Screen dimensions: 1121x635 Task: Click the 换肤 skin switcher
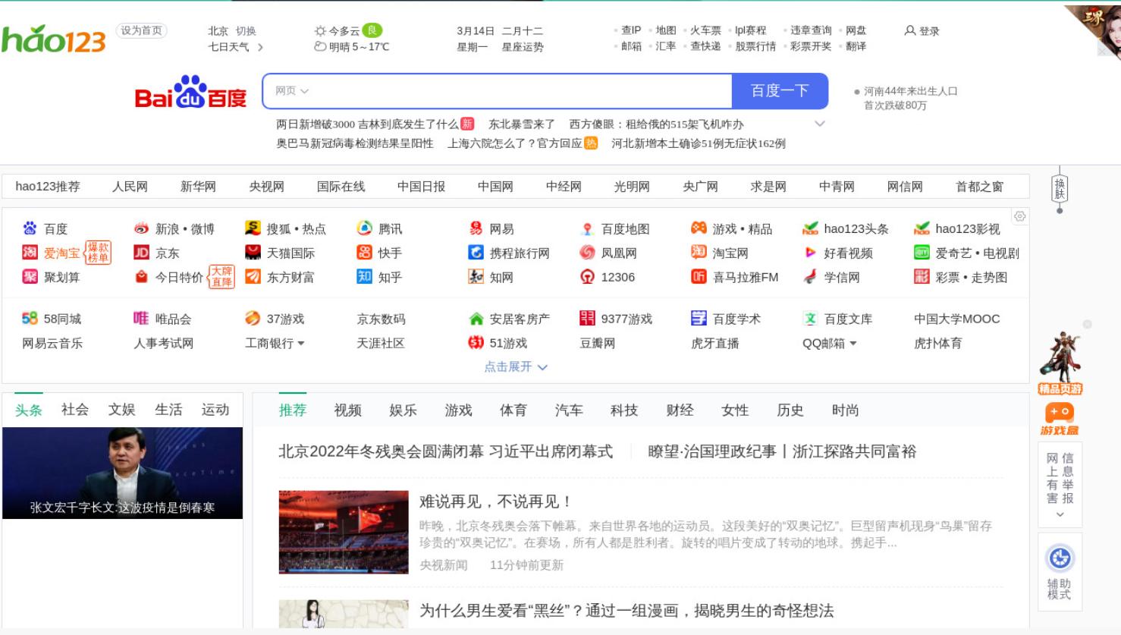click(1060, 189)
